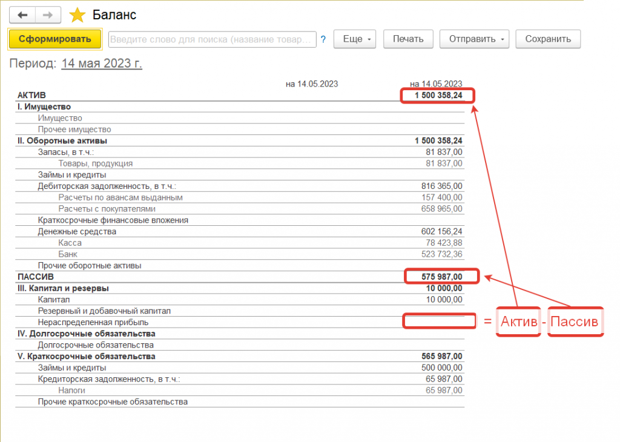This screenshot has width=620, height=442.
Task: Click the Нераспределенная прибыль empty value cell
Action: coord(439,322)
